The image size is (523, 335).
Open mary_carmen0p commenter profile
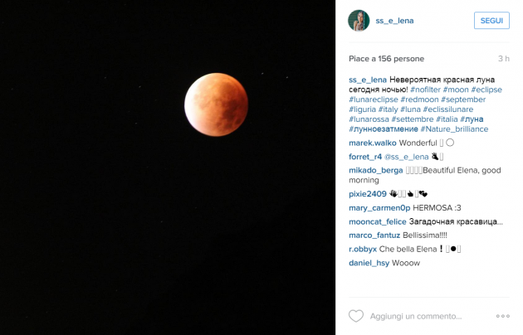[x=379, y=208]
